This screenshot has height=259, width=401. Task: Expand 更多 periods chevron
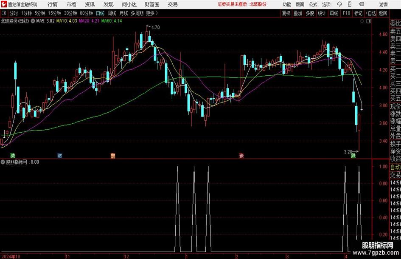point(157,13)
